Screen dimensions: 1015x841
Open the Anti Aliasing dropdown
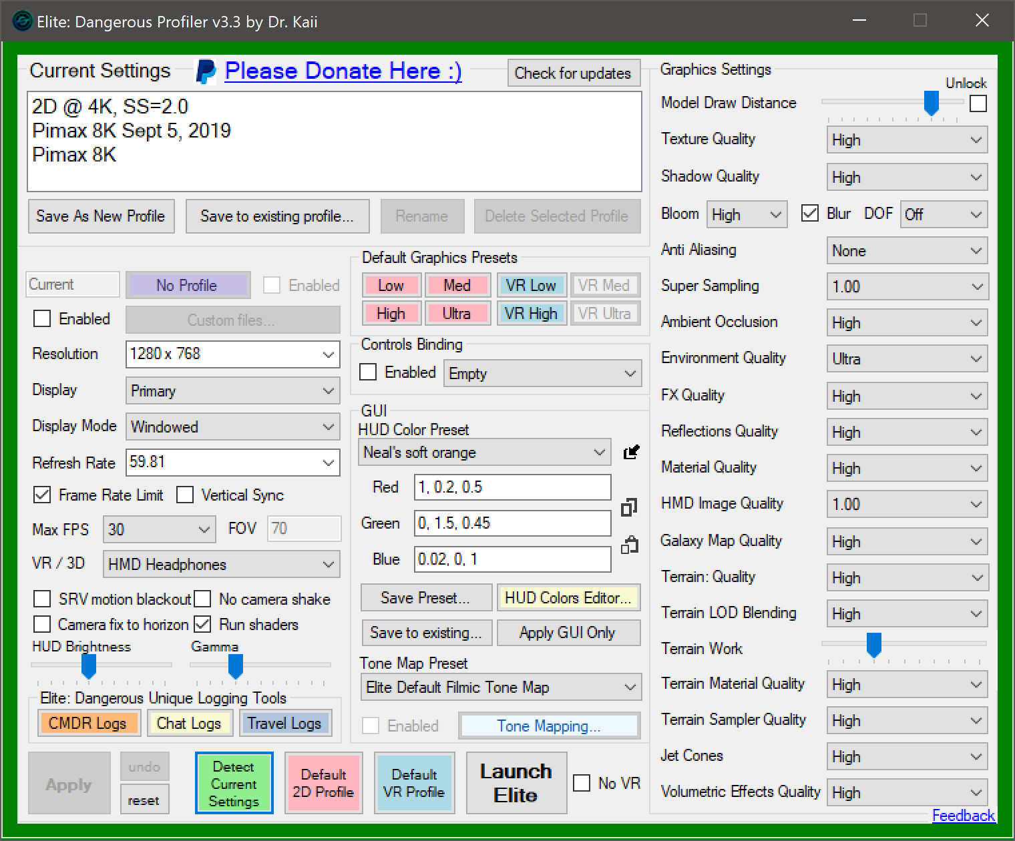[x=907, y=251]
